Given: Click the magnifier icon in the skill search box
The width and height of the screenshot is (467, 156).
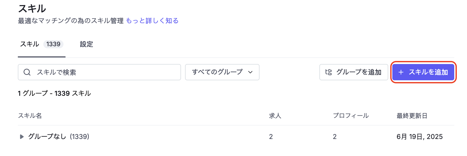Looking at the screenshot, I should tap(27, 72).
